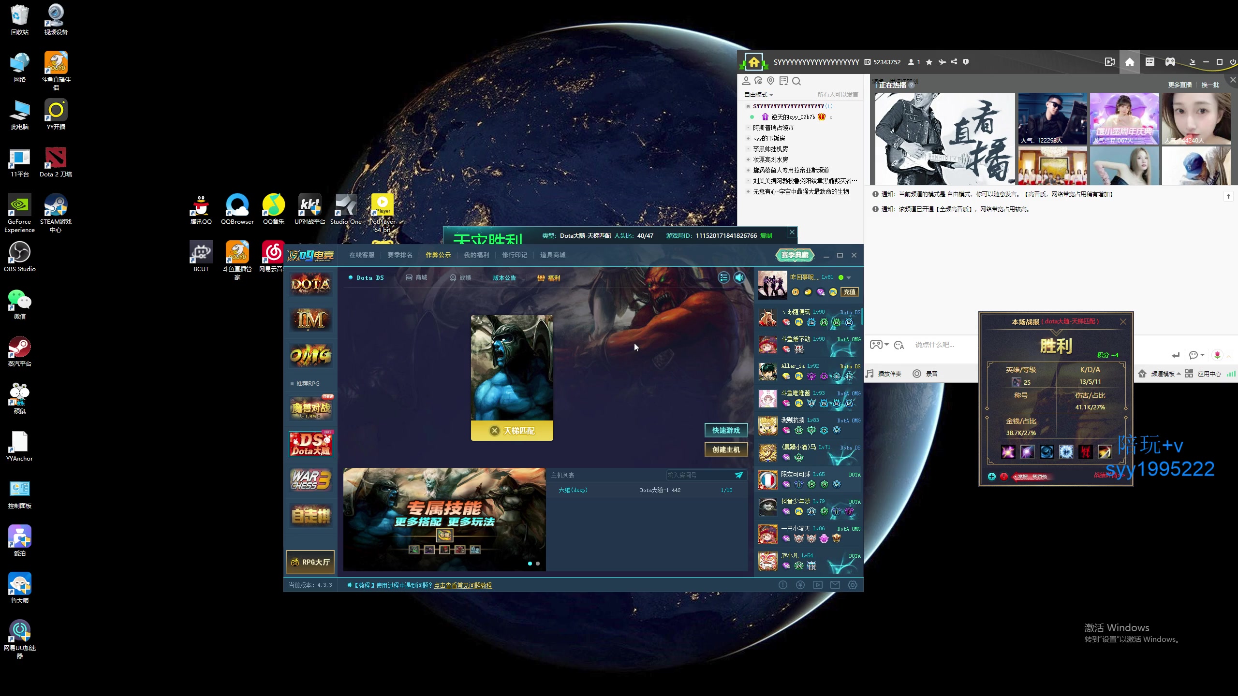Image resolution: width=1238 pixels, height=696 pixels.
Task: Click the 更多直播 link in YY
Action: coord(1179,85)
